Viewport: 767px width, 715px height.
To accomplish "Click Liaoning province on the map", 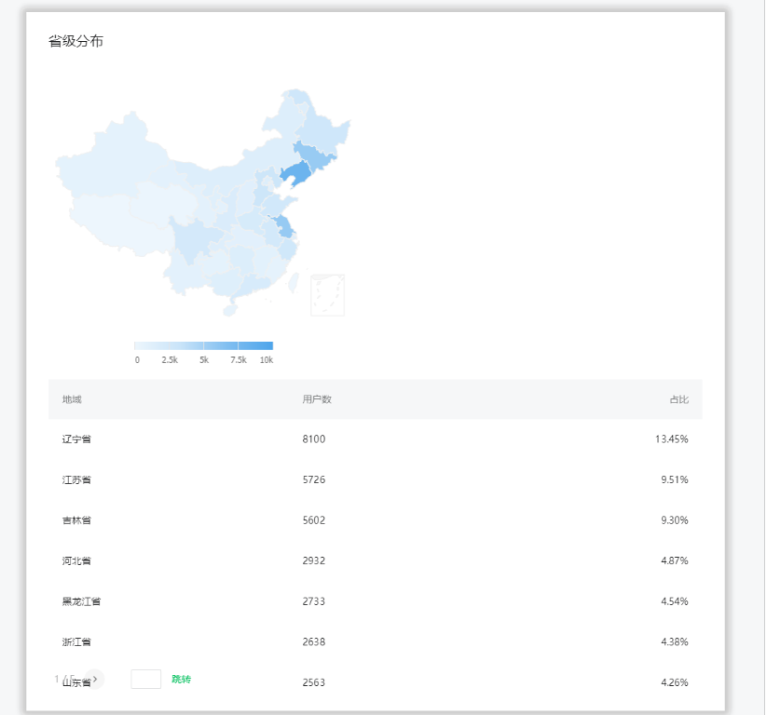I will tap(296, 174).
